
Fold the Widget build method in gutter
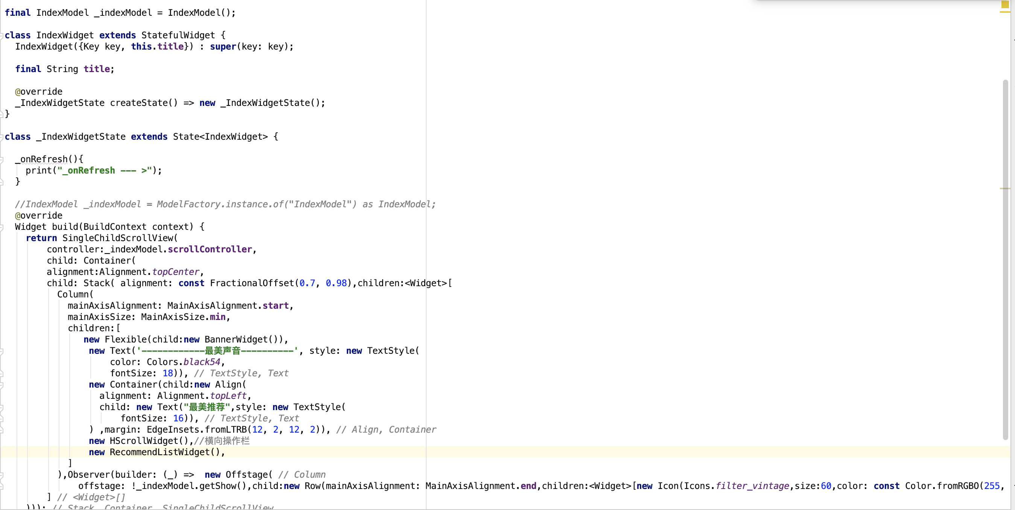(2, 227)
